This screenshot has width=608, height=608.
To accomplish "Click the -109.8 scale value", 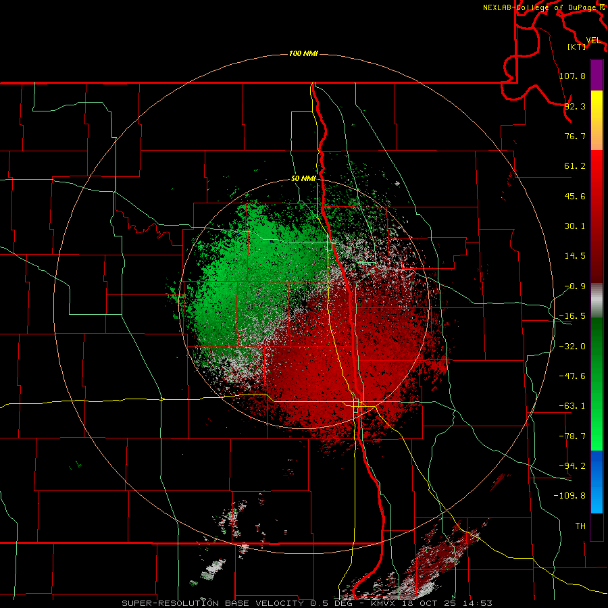I will tap(569, 496).
